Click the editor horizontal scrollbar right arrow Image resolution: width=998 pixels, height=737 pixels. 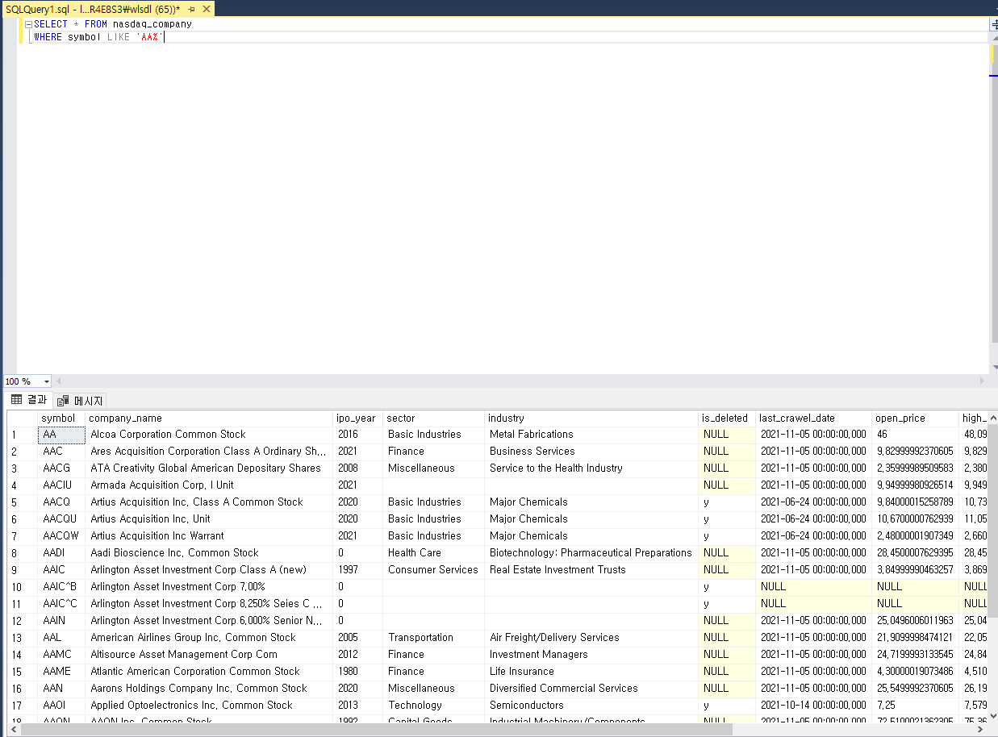click(x=982, y=381)
